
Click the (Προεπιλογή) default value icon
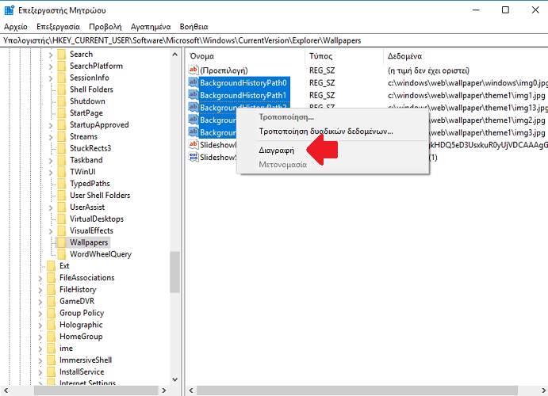pos(193,70)
